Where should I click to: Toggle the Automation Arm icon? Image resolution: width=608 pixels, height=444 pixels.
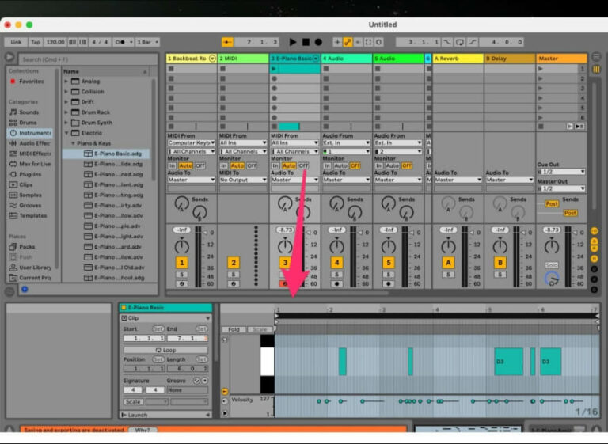coord(348,42)
